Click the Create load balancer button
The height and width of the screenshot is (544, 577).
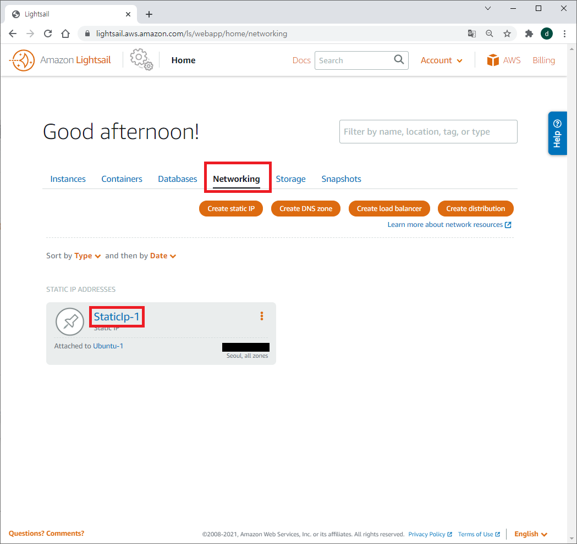pos(389,208)
